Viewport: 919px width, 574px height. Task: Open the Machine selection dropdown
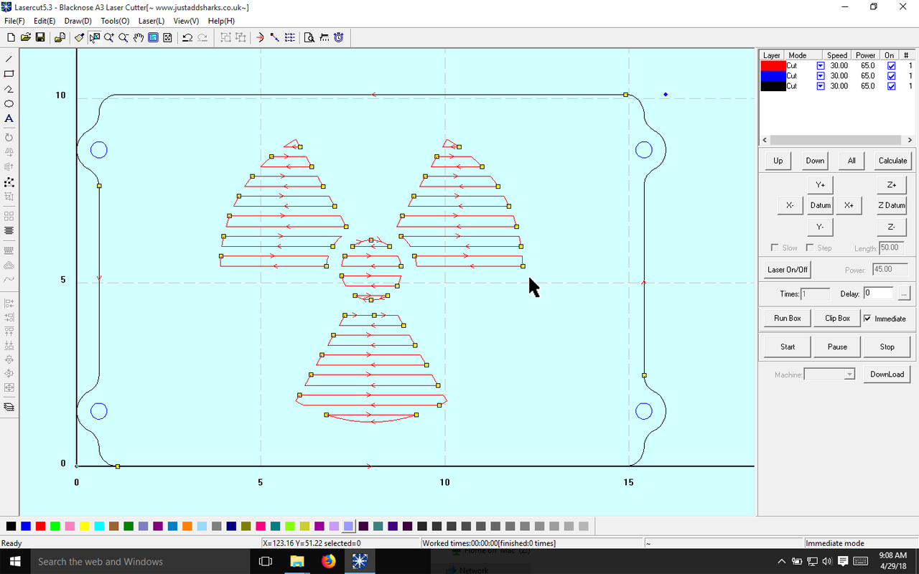coord(849,374)
